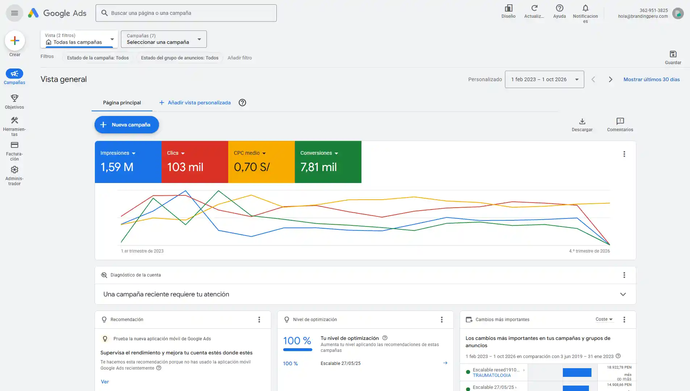Open the date range dropdown
The image size is (690, 391).
[x=544, y=79]
